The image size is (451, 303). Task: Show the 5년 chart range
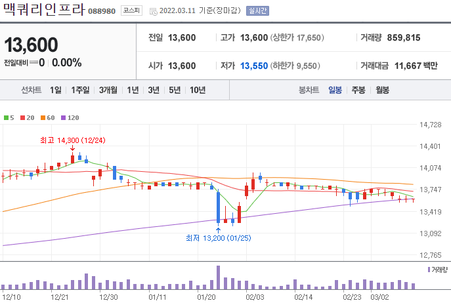click(175, 90)
